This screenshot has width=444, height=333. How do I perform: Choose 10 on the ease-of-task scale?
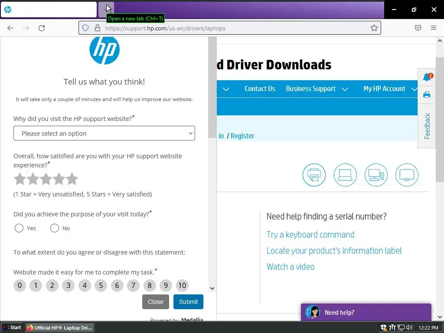tap(183, 285)
